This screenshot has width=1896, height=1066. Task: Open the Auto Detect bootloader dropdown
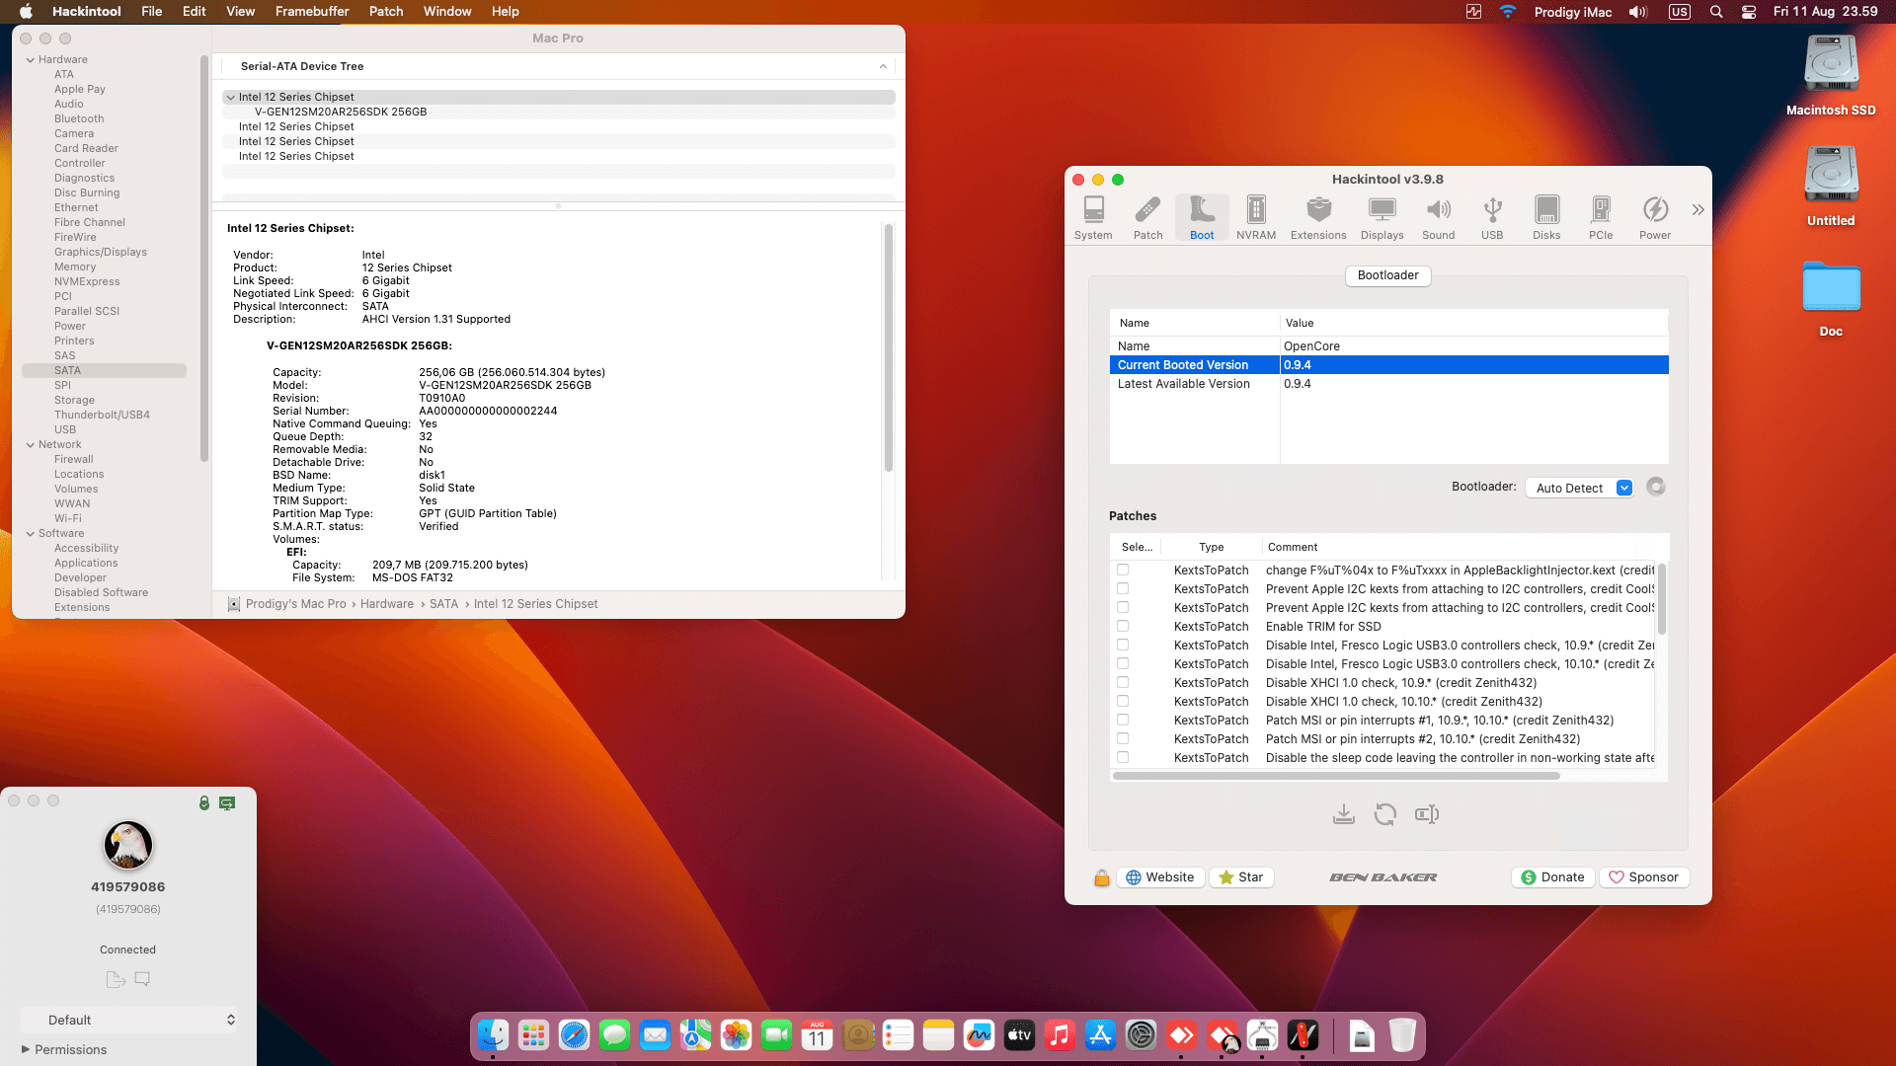[1579, 488]
